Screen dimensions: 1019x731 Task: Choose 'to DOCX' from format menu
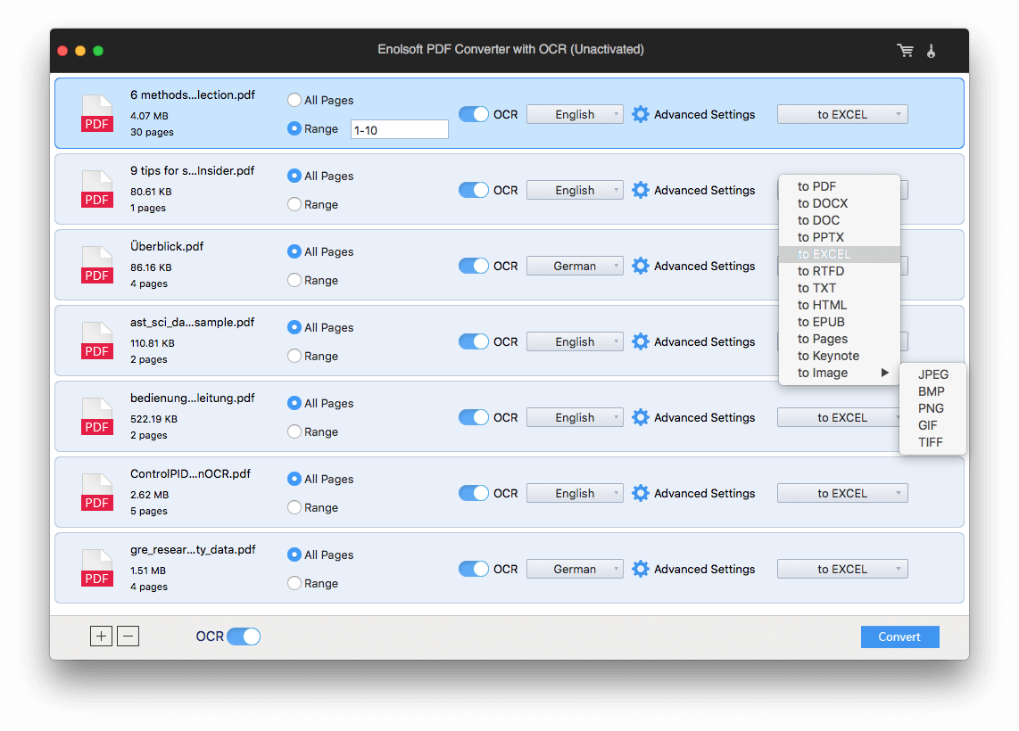(x=840, y=203)
